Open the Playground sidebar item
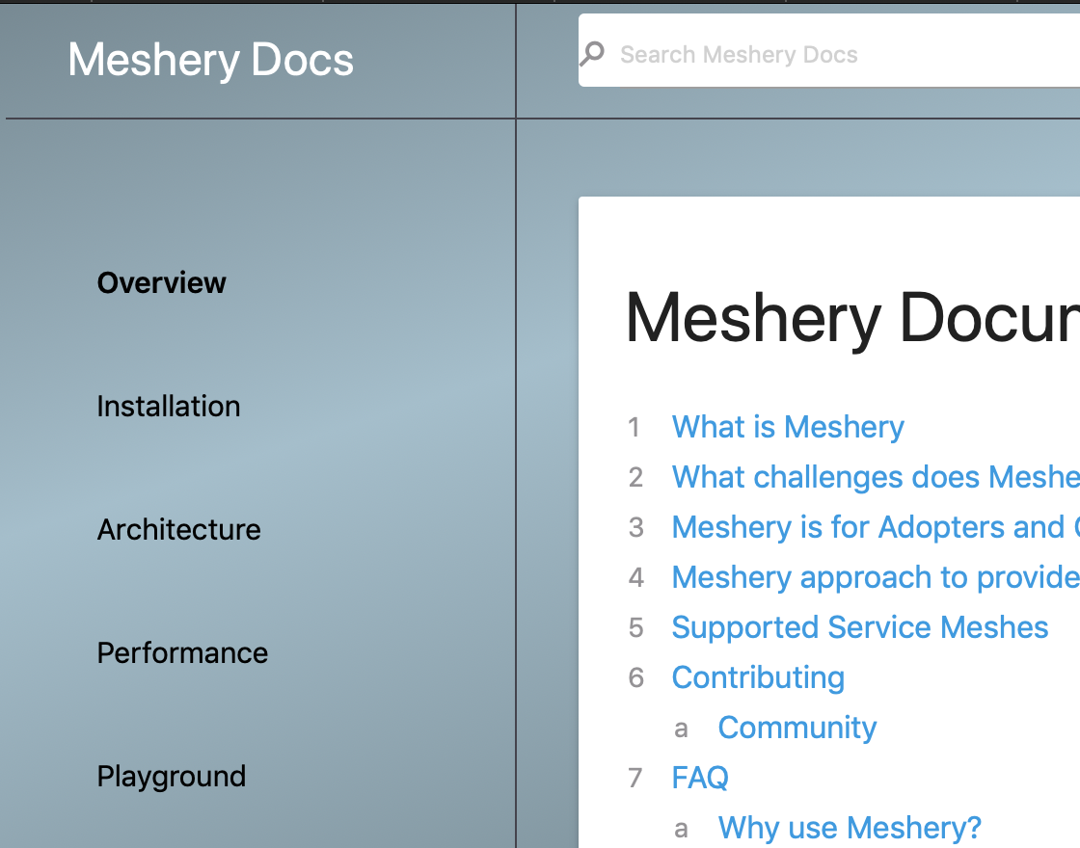This screenshot has width=1080, height=848. 172,777
